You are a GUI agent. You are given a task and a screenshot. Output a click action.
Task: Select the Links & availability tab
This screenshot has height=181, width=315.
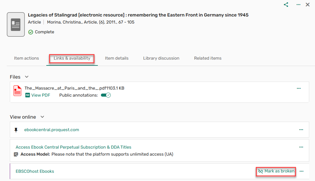(72, 58)
